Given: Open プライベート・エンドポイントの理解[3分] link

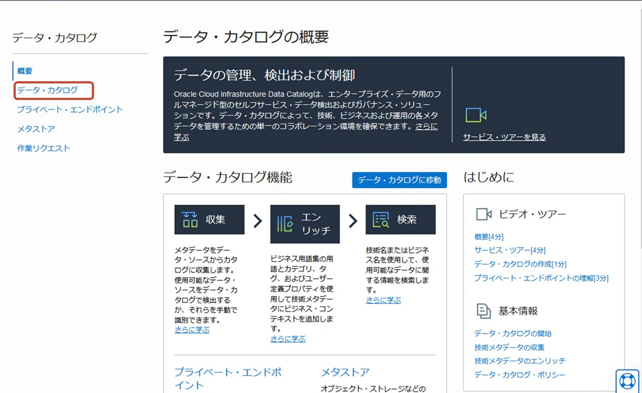Looking at the screenshot, I should [x=541, y=278].
